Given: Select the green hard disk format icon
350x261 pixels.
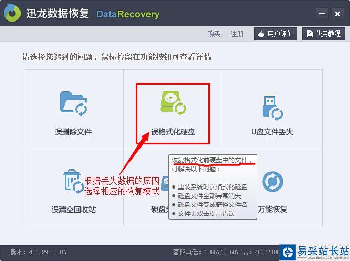Looking at the screenshot, I should 173,102.
